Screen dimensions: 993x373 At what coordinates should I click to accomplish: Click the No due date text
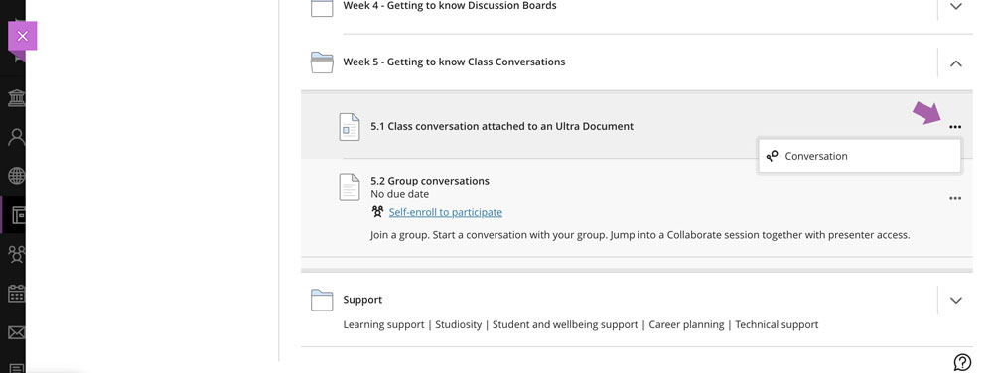399,194
